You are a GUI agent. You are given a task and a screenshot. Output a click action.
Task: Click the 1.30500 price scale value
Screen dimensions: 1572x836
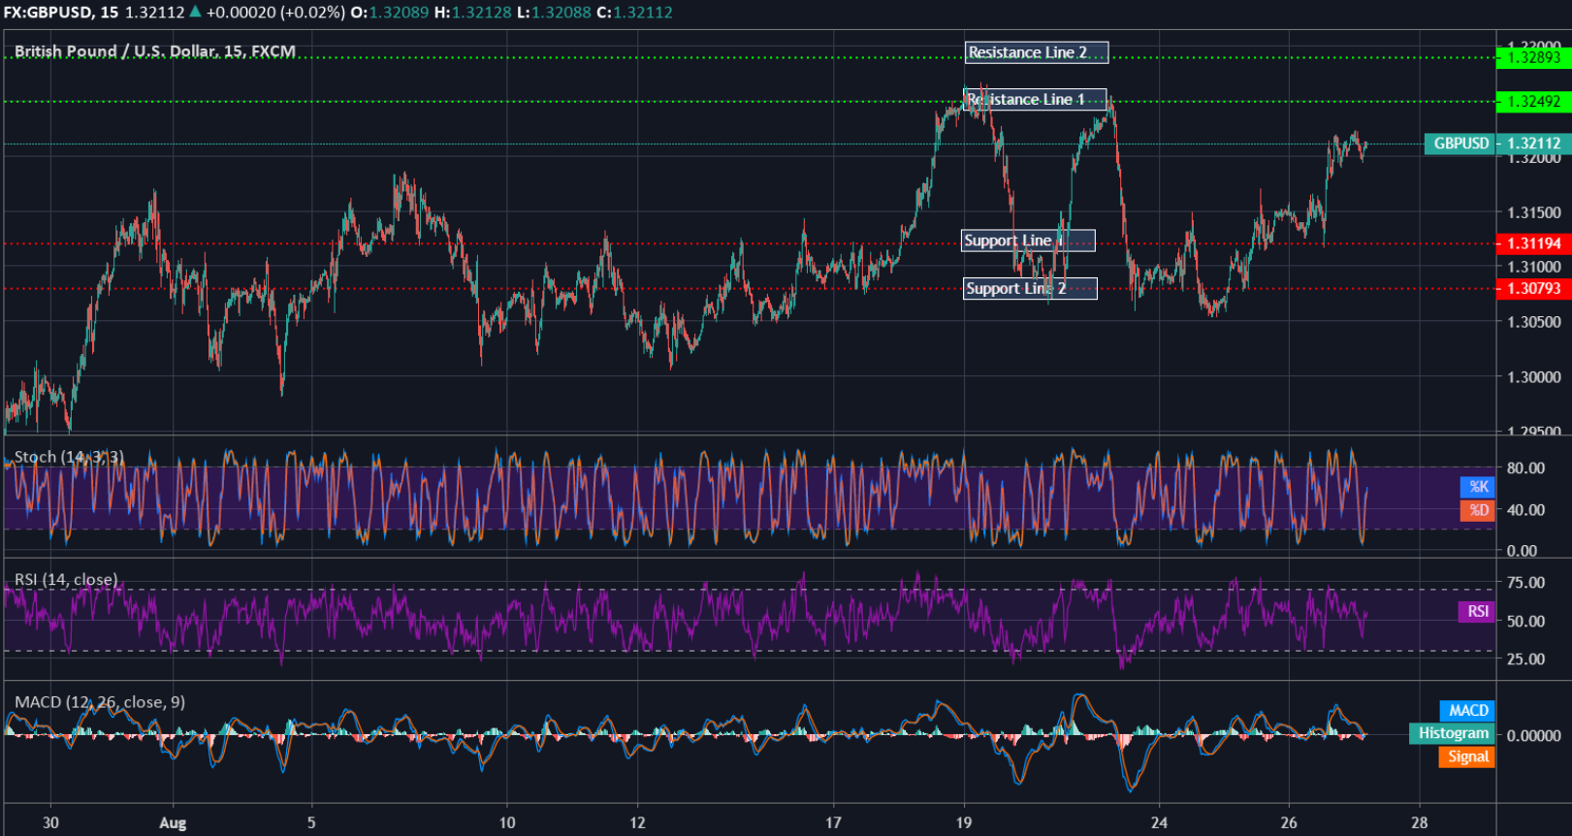1534,322
